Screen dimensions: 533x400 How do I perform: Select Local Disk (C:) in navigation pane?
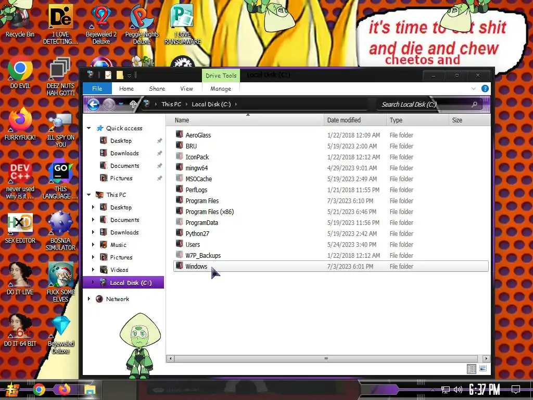tap(124, 283)
